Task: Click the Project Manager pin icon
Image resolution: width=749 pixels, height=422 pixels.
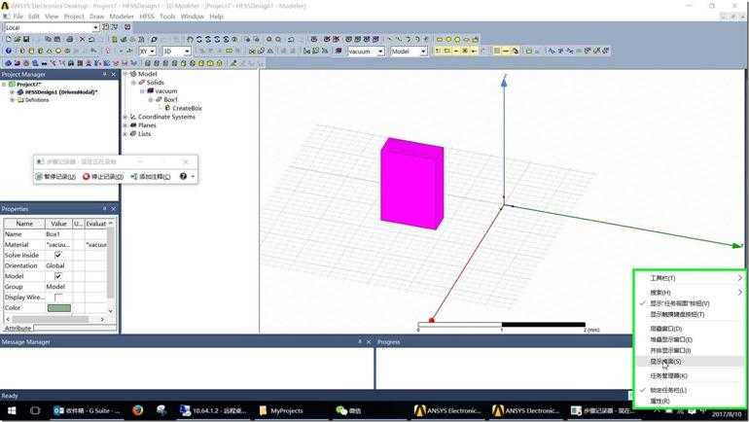Action: 105,75
